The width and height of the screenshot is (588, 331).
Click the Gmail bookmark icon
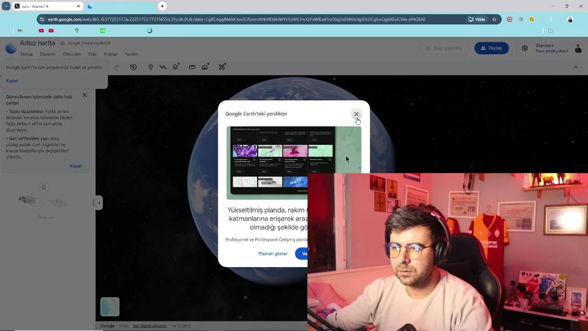(x=20, y=31)
